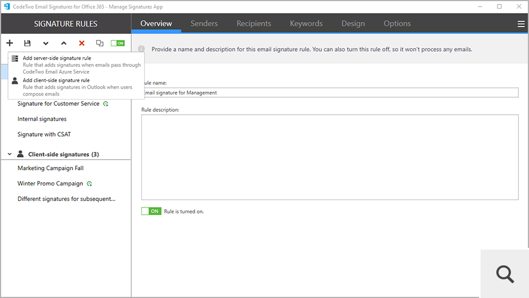Select Marketing Campaign Fall rule
The width and height of the screenshot is (529, 298).
[x=51, y=168]
